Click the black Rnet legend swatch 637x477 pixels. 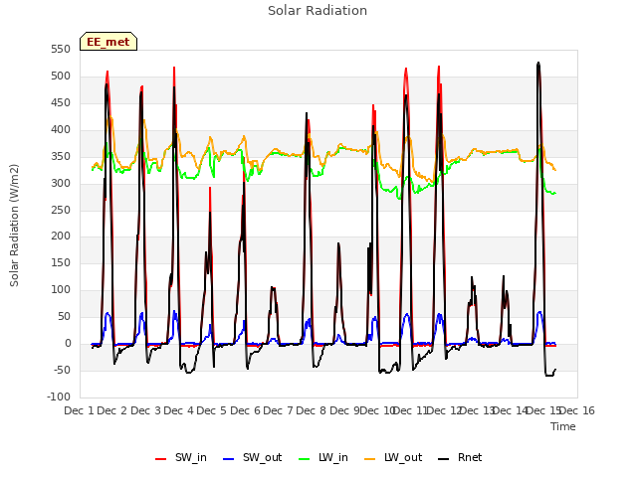click(444, 459)
